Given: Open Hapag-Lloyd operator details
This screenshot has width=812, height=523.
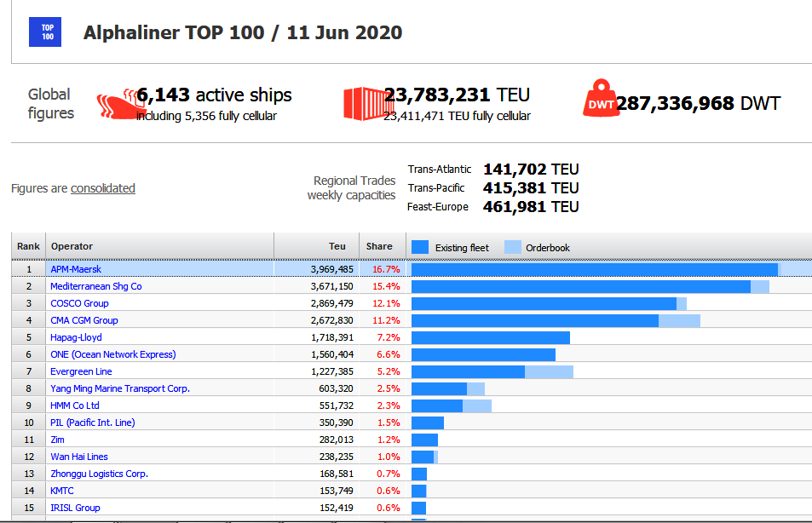Looking at the screenshot, I should click(76, 337).
